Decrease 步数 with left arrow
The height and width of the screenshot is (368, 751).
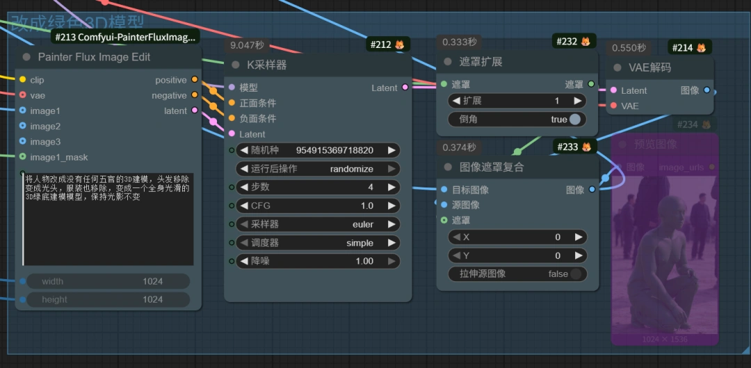(x=244, y=187)
